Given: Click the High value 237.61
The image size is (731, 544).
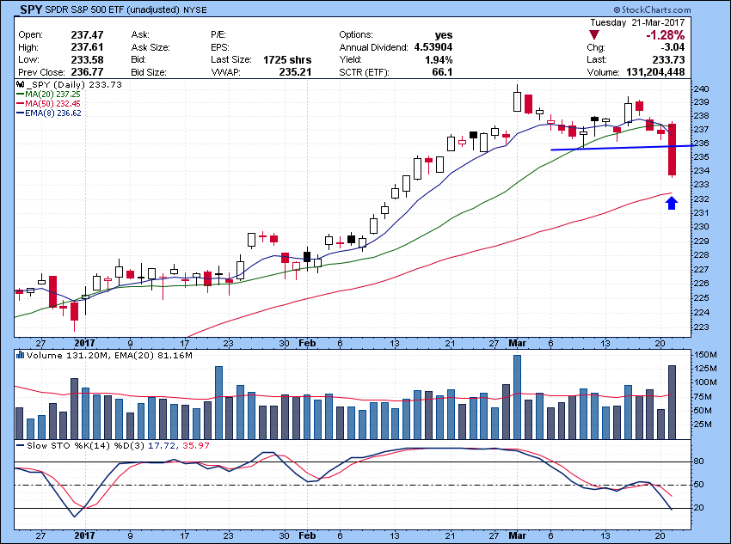Looking at the screenshot, I should 87,47.
